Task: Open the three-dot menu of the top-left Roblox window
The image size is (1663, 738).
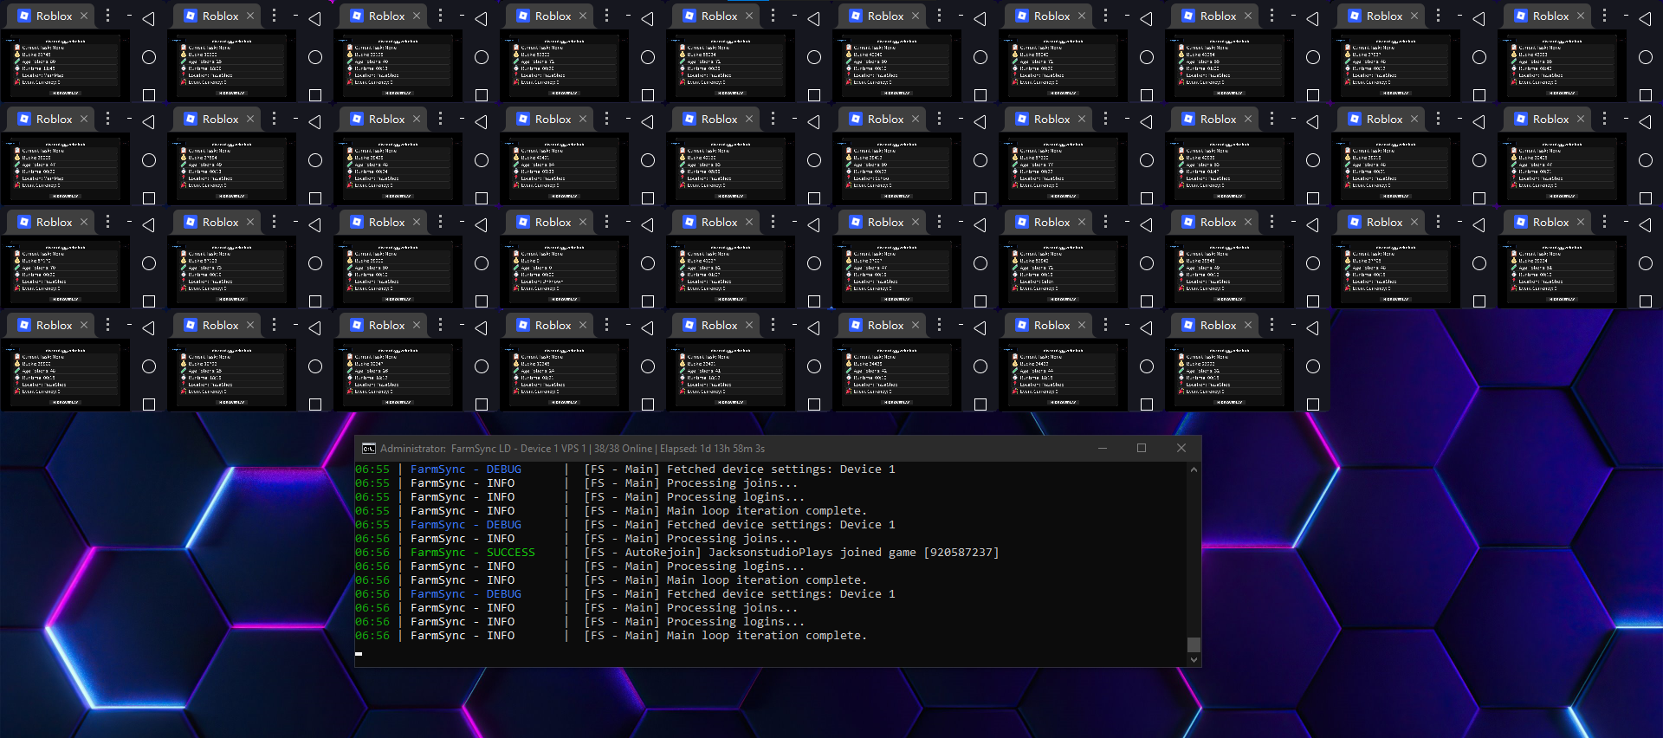Action: pos(107,16)
